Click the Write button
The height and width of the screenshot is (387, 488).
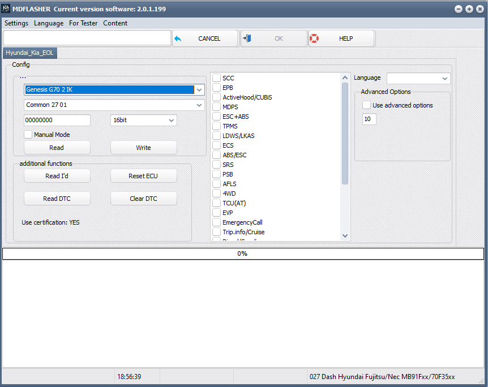[x=143, y=148]
